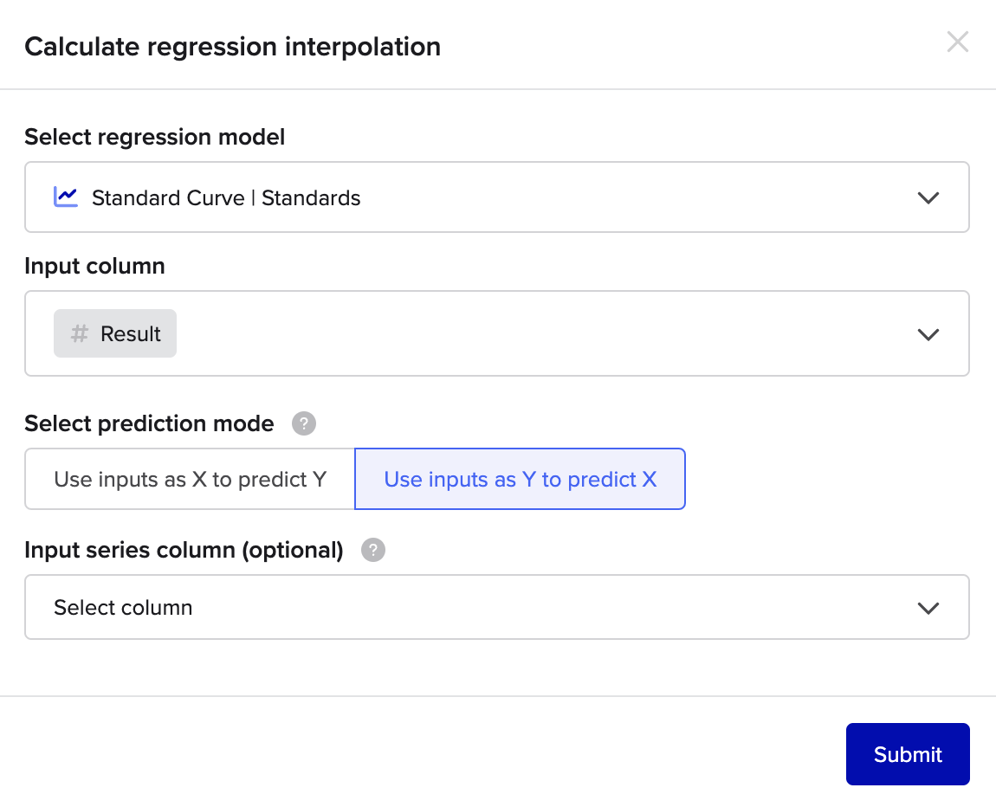Screen dimensions: 996x807
Task: Click the Input column label
Action: point(94,266)
